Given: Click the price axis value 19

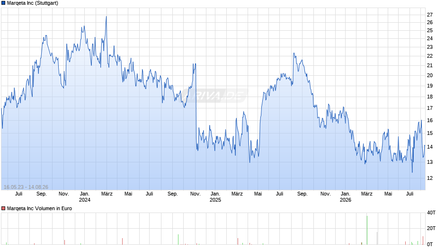Looking at the screenshot, I should click(x=430, y=86).
